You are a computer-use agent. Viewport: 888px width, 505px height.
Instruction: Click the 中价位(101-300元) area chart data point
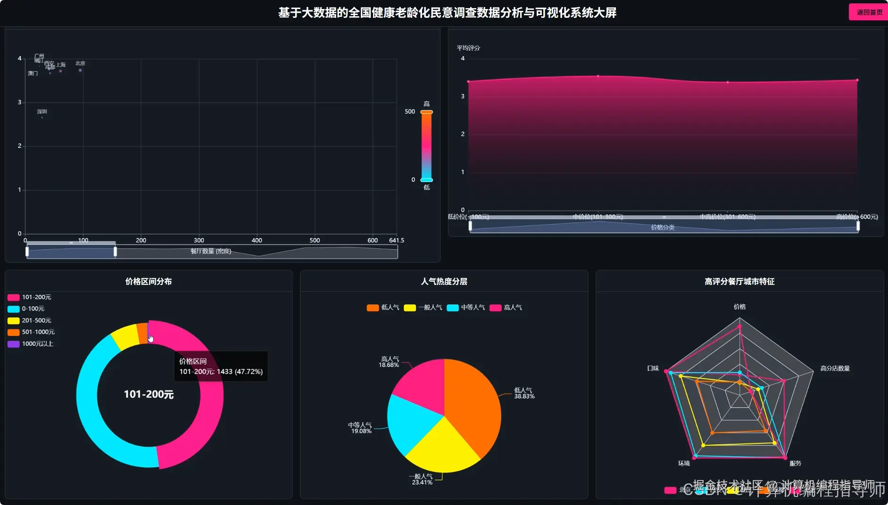(598, 76)
